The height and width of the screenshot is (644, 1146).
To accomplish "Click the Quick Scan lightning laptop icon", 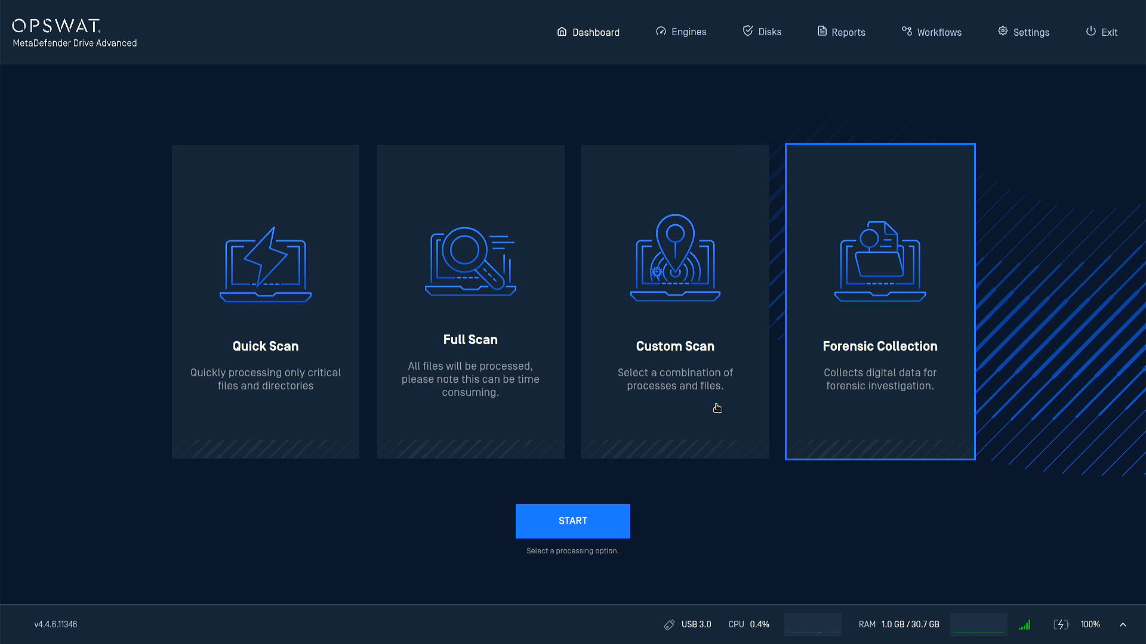I will [x=266, y=264].
